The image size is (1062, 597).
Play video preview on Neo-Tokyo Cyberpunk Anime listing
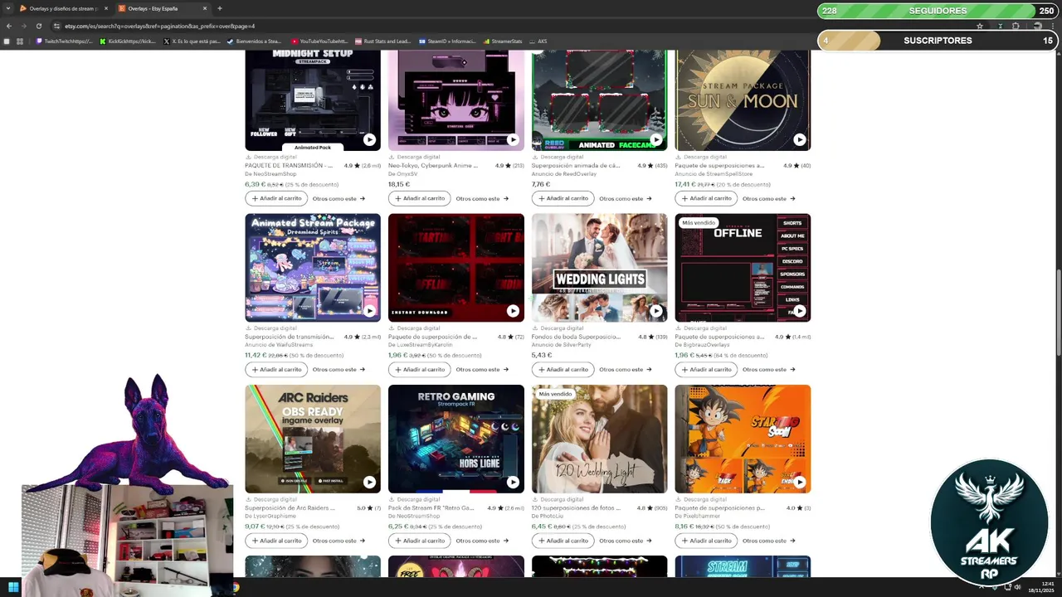[x=513, y=139]
